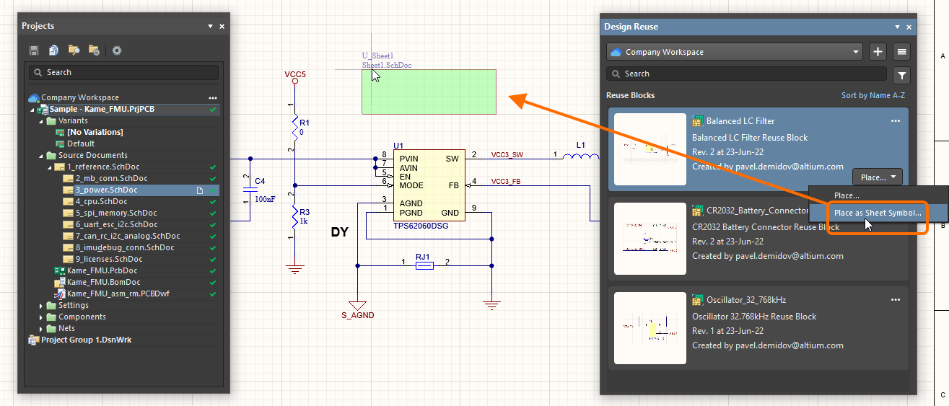Screen dimensions: 949x406
Task: Click the Sort by Name A-Z link
Action: [873, 95]
